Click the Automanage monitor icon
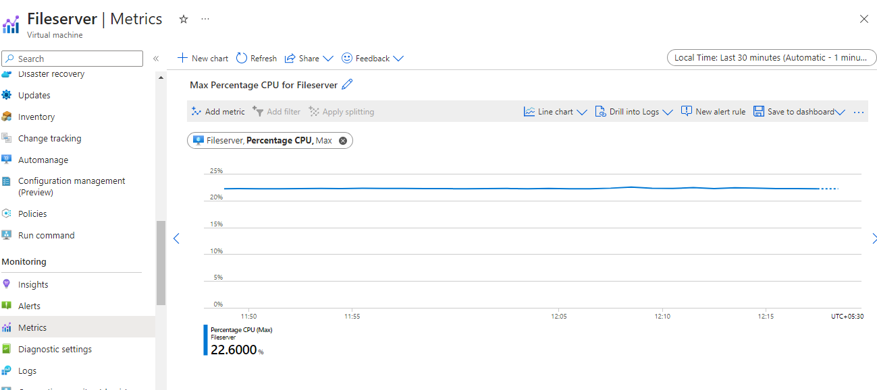The width and height of the screenshot is (877, 390). click(x=7, y=160)
